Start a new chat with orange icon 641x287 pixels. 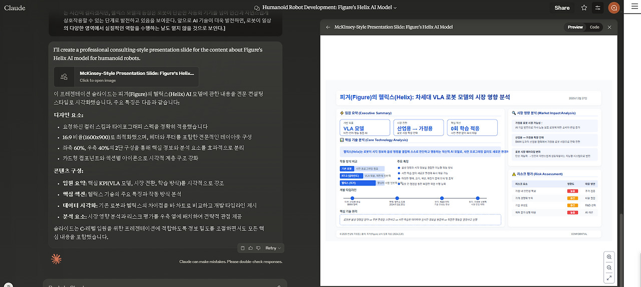pyautogui.click(x=613, y=7)
